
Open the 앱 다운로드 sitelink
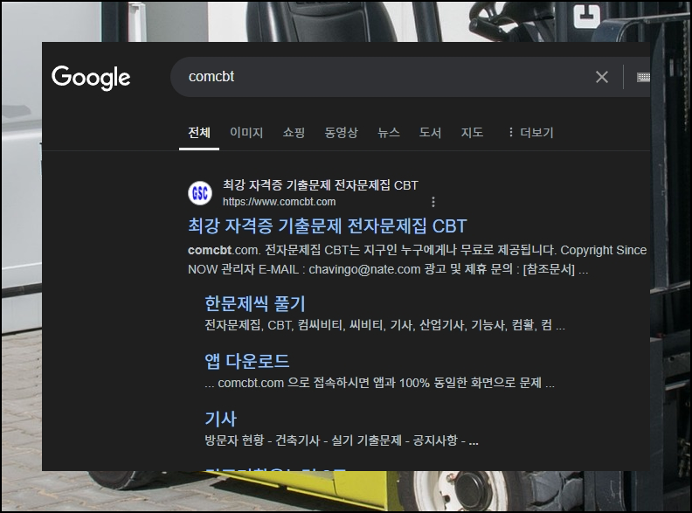246,361
